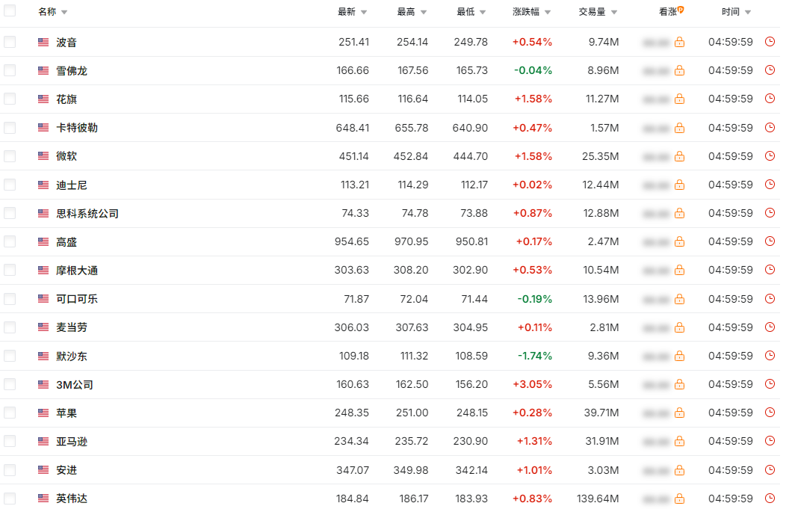This screenshot has width=786, height=509.
Task: Click the 3M公司 change value +3.05%
Action: (x=532, y=384)
